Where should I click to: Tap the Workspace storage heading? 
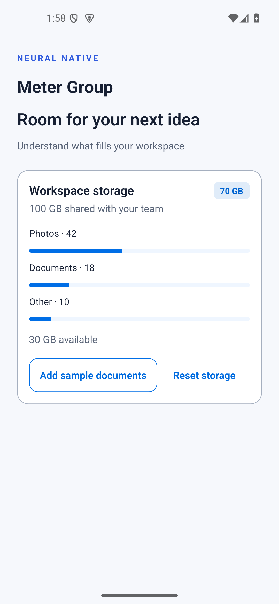tap(82, 191)
